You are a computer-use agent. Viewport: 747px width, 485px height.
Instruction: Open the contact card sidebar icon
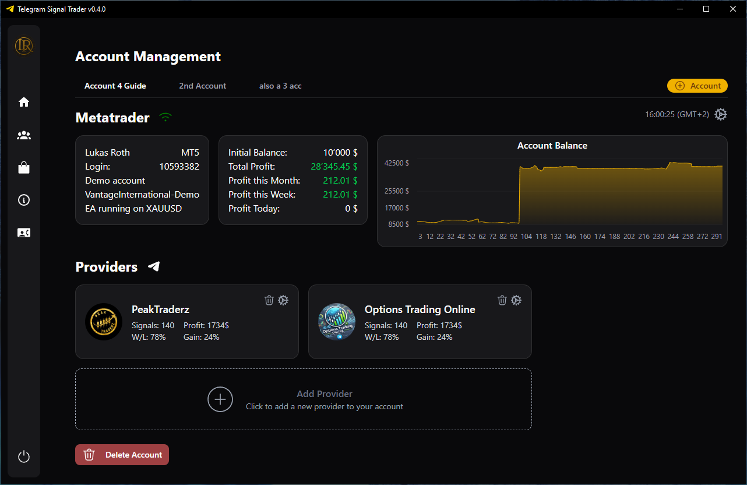click(x=24, y=233)
